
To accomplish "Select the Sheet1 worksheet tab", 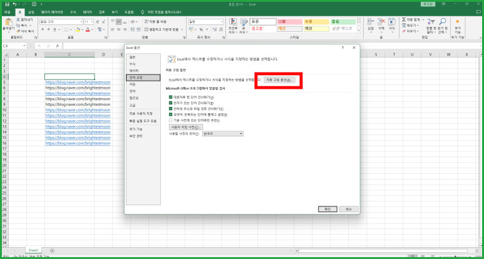I will click(x=33, y=250).
